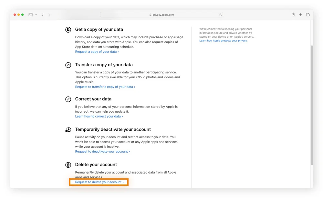Click the page's vertical scrollbar
Screen dimensions: 323x198
(x=312, y=103)
